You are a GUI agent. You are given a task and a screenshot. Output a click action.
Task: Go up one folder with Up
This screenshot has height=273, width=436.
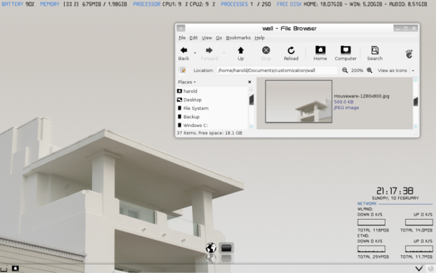click(240, 53)
